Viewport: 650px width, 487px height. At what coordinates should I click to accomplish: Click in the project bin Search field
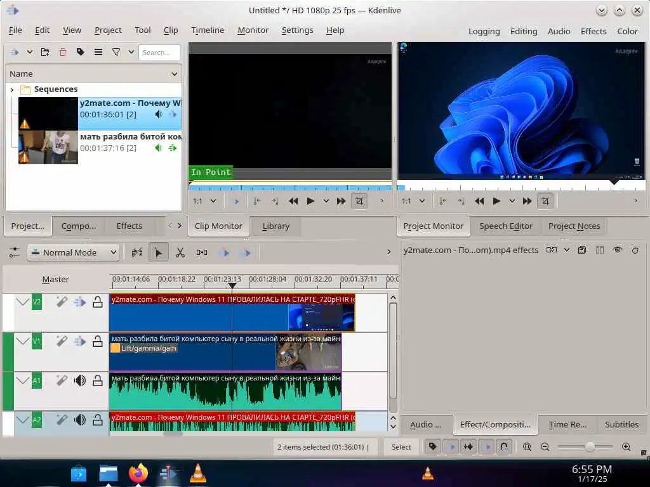(159, 52)
